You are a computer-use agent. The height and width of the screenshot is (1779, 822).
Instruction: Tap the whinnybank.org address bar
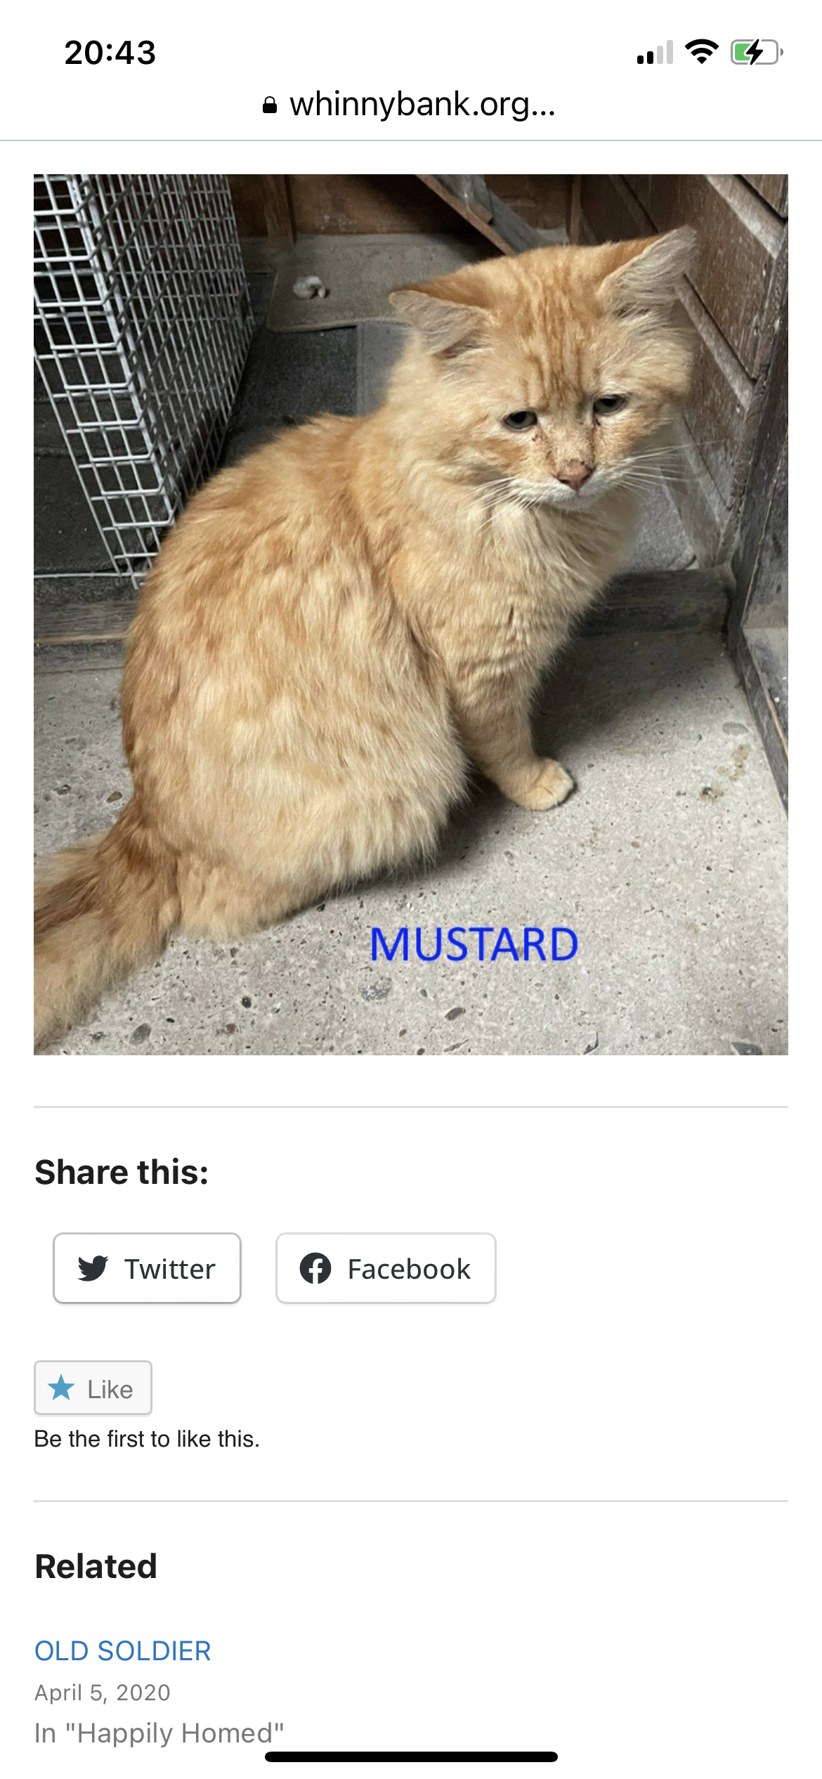pyautogui.click(x=410, y=105)
